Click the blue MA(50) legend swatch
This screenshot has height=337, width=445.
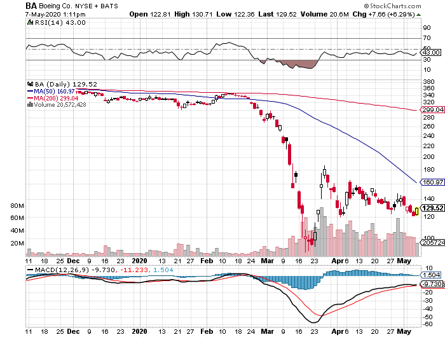pyautogui.click(x=29, y=91)
